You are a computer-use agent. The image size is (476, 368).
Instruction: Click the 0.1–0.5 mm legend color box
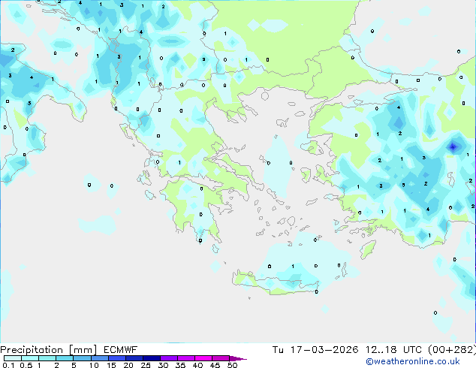pyautogui.click(x=13, y=358)
